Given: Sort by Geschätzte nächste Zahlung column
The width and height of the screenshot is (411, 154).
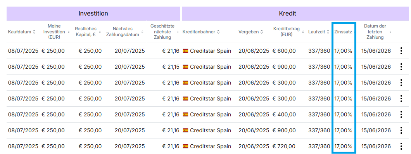Looking at the screenshot, I should [162, 31].
